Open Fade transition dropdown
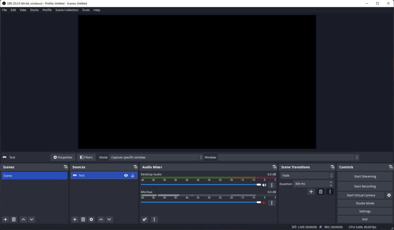Viewport: 394px width, 230px height. pos(307,175)
